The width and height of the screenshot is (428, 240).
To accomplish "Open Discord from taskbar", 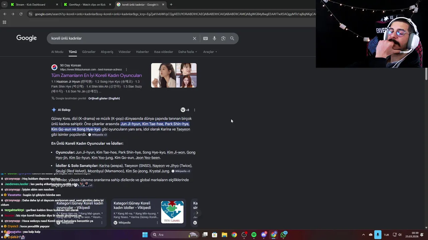I will [264, 235].
